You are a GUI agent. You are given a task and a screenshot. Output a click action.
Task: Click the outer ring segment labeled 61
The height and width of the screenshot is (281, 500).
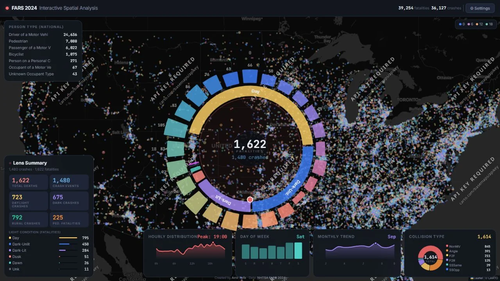coord(231,79)
